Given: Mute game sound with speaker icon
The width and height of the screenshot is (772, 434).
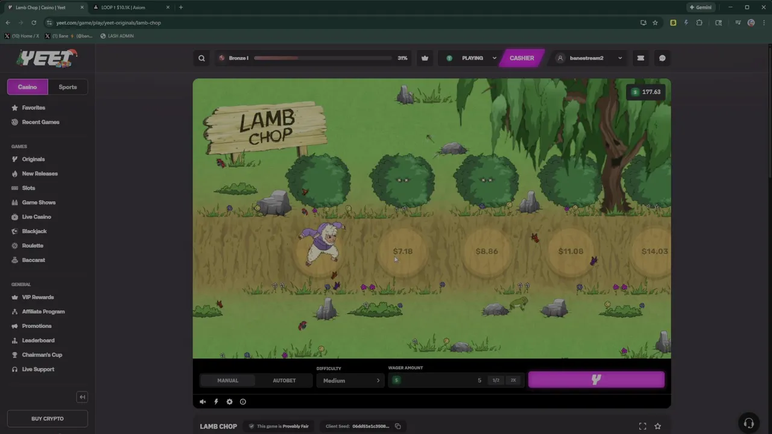Looking at the screenshot, I should coord(203,402).
